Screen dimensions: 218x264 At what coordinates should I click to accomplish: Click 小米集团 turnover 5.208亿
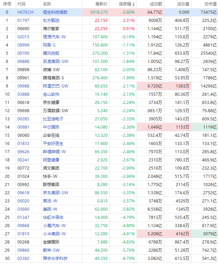(x=155, y=234)
